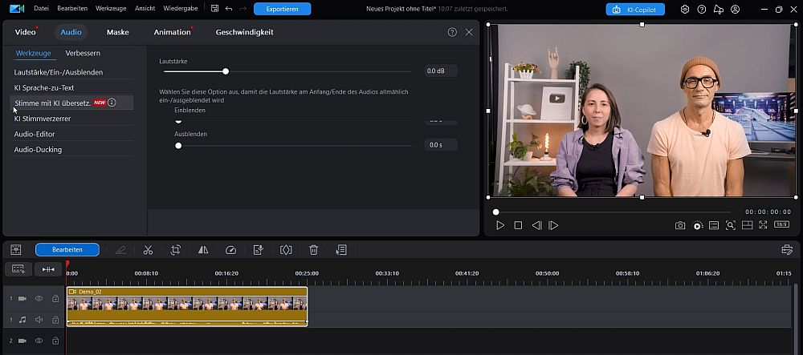Image resolution: width=803 pixels, height=355 pixels.
Task: Click the flip mirror icon
Action: tap(203, 250)
